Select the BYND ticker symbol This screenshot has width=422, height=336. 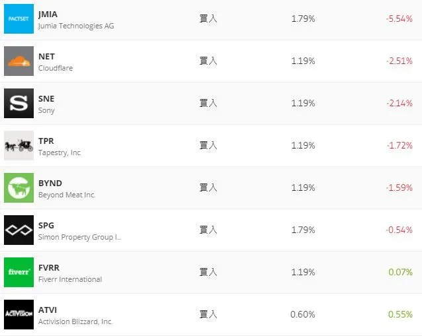tap(50, 183)
